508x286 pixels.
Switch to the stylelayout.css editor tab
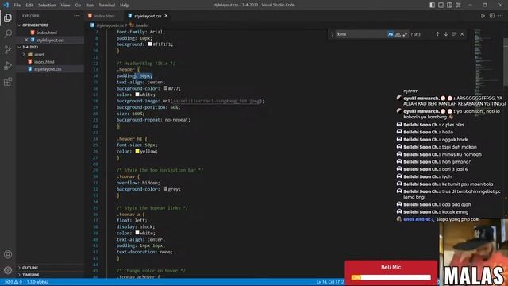[148, 16]
